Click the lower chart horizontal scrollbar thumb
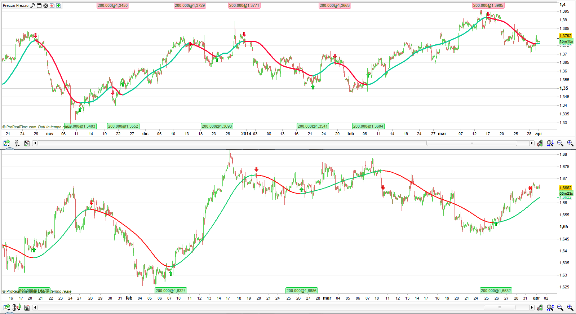 point(499,308)
